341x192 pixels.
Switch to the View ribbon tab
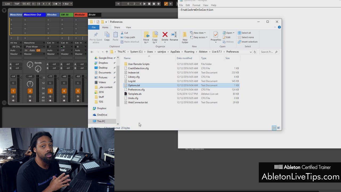point(128,27)
